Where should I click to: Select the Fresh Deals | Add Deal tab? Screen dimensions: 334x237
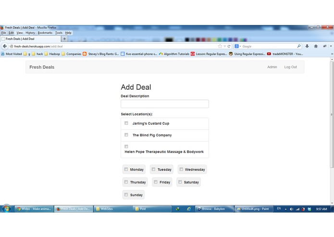[30, 39]
